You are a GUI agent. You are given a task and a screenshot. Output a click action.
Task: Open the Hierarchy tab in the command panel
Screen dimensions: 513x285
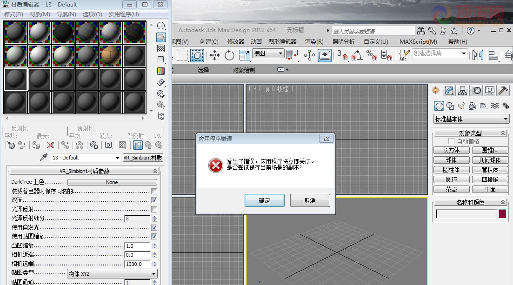pos(463,90)
